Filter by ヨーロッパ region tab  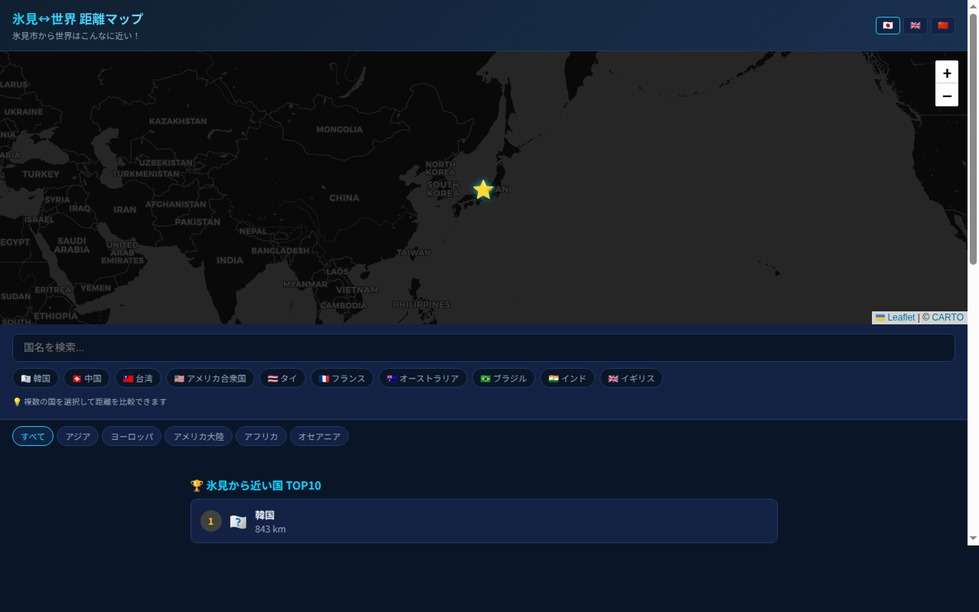[x=132, y=437]
